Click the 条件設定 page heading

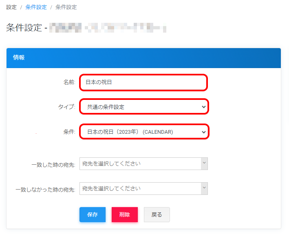click(24, 28)
